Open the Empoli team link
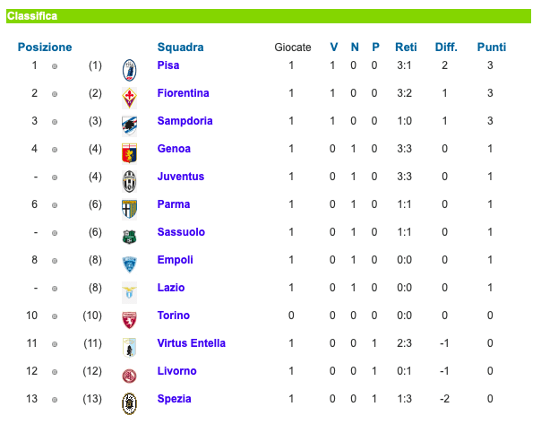The width and height of the screenshot is (541, 424). point(175,260)
